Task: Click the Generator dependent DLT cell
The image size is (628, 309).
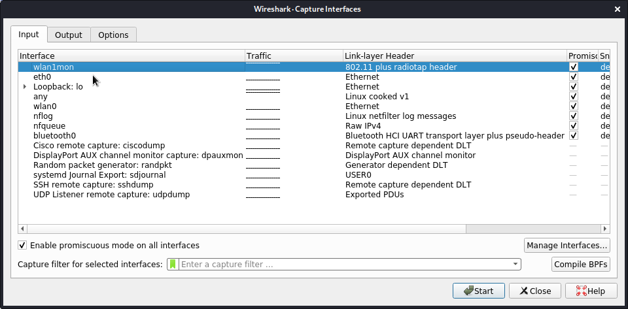Action: [x=396, y=165]
